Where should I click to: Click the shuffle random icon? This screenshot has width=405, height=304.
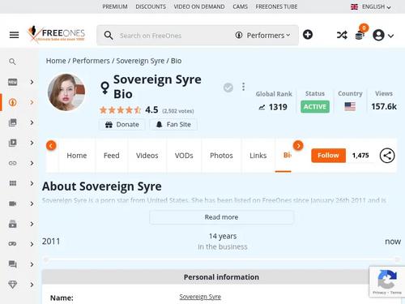pyautogui.click(x=342, y=35)
